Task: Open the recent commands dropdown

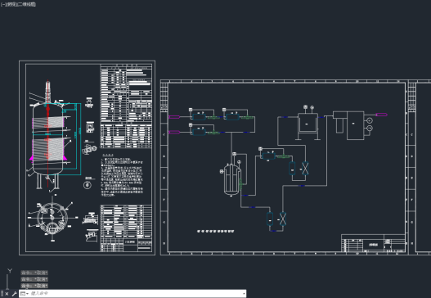Action: click(x=25, y=294)
